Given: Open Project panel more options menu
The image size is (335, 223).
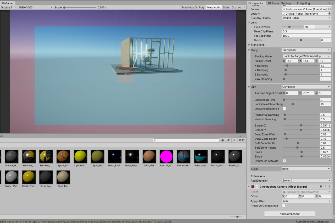Looking at the screenshot, I should point(243,136).
